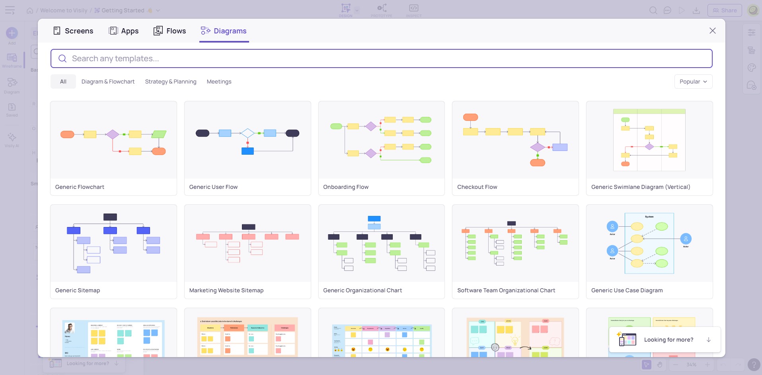
Task: Open the Design mode chevron menu
Action: tap(357, 10)
